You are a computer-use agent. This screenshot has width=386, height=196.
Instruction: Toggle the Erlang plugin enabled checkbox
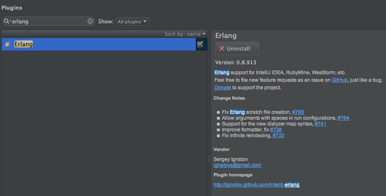pyautogui.click(x=200, y=44)
